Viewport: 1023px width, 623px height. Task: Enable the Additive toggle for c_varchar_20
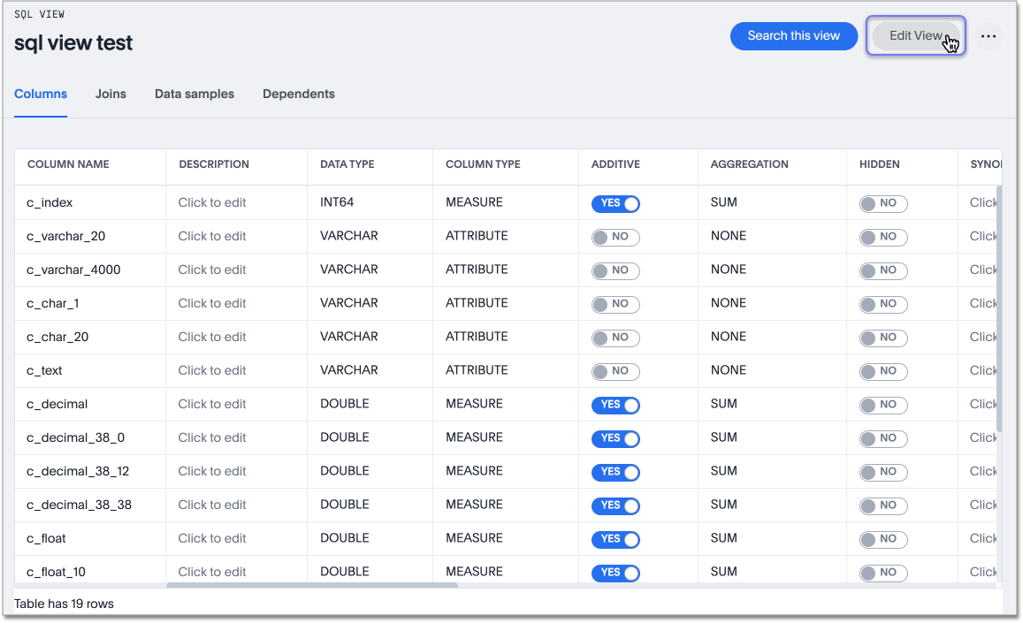click(615, 237)
